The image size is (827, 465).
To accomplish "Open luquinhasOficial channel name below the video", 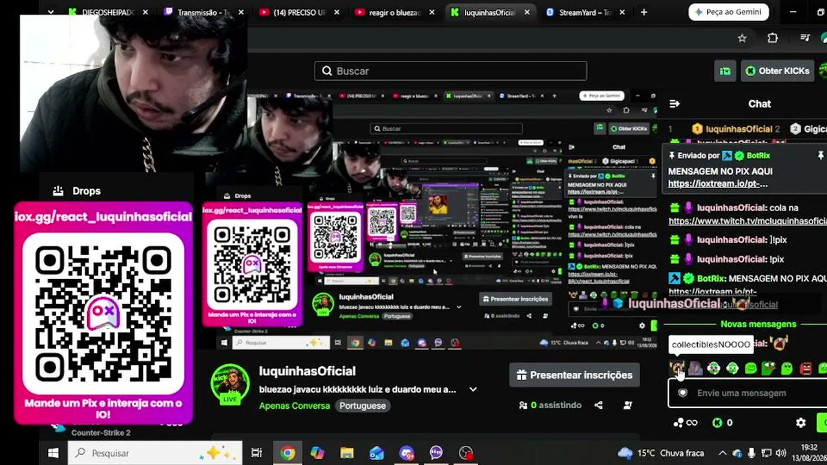I will click(x=308, y=371).
